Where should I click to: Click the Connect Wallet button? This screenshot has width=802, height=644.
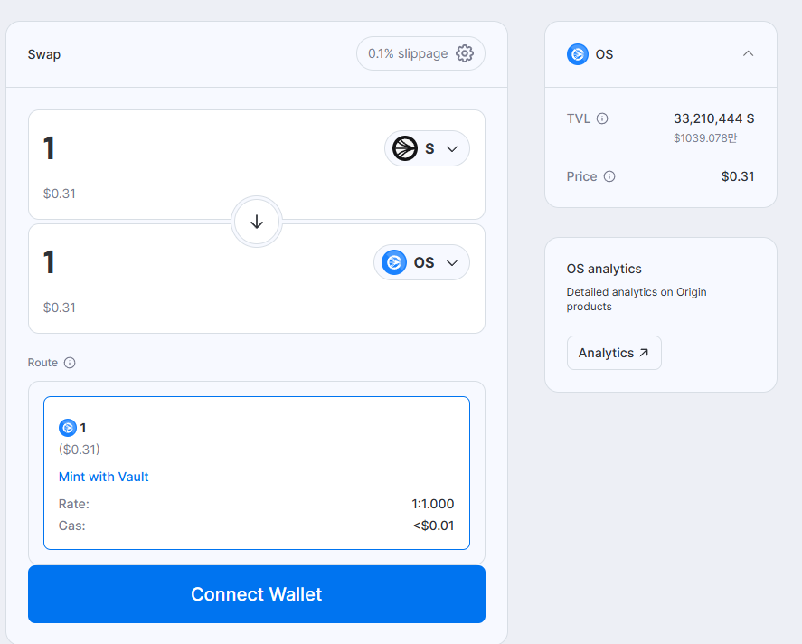pyautogui.click(x=257, y=594)
